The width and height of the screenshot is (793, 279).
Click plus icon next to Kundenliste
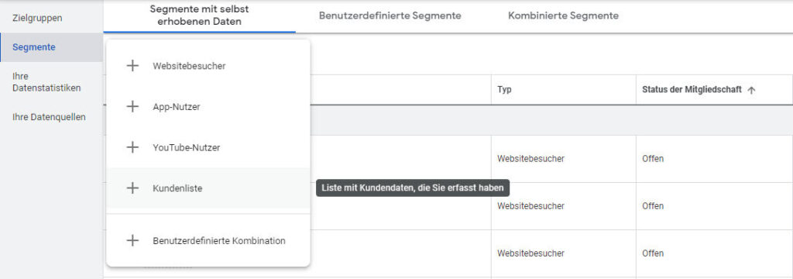click(x=132, y=188)
